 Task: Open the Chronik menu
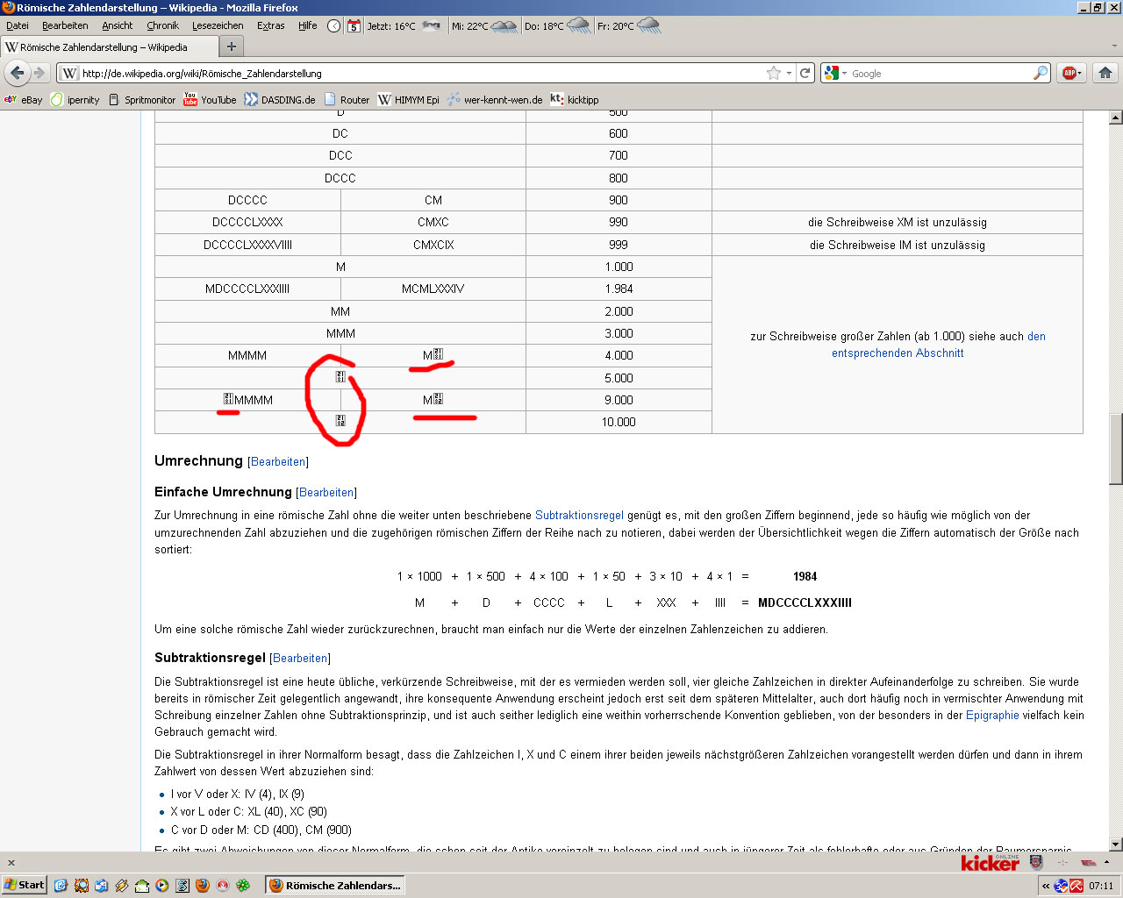[x=162, y=25]
